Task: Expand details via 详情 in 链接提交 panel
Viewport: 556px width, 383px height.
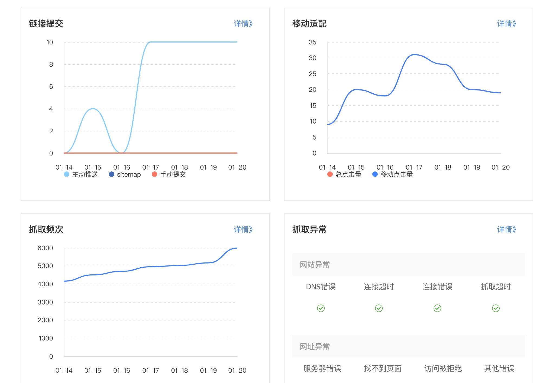Action: pyautogui.click(x=243, y=24)
